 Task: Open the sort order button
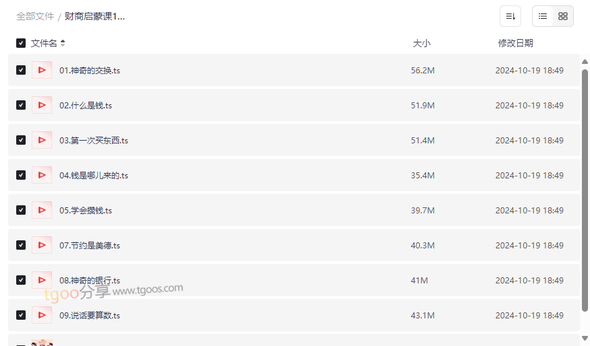[510, 16]
